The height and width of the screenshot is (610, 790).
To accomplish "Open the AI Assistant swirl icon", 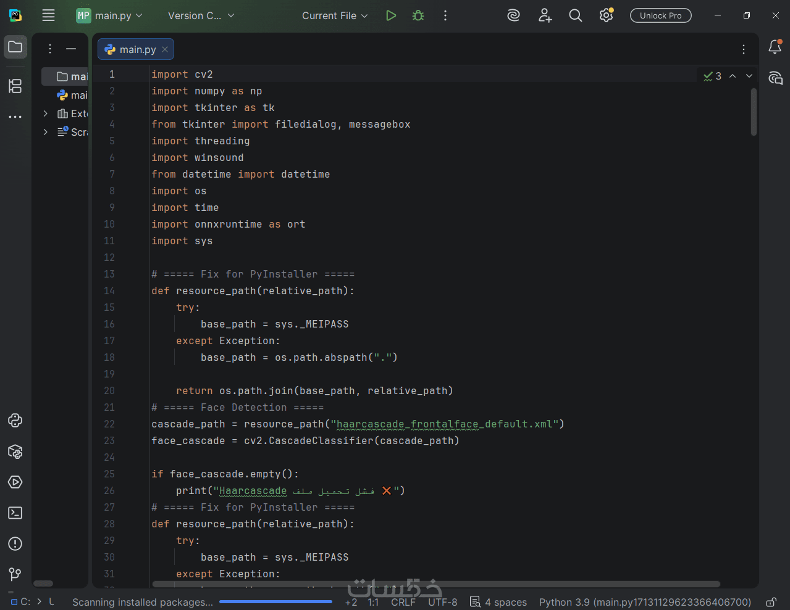I will (513, 15).
